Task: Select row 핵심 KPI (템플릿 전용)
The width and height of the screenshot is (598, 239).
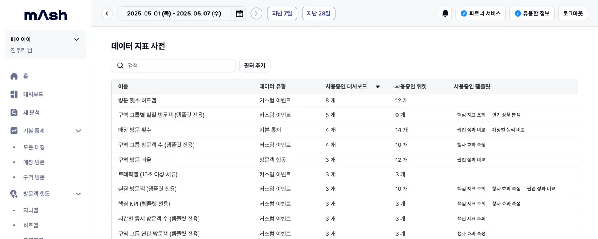Action: [345, 204]
